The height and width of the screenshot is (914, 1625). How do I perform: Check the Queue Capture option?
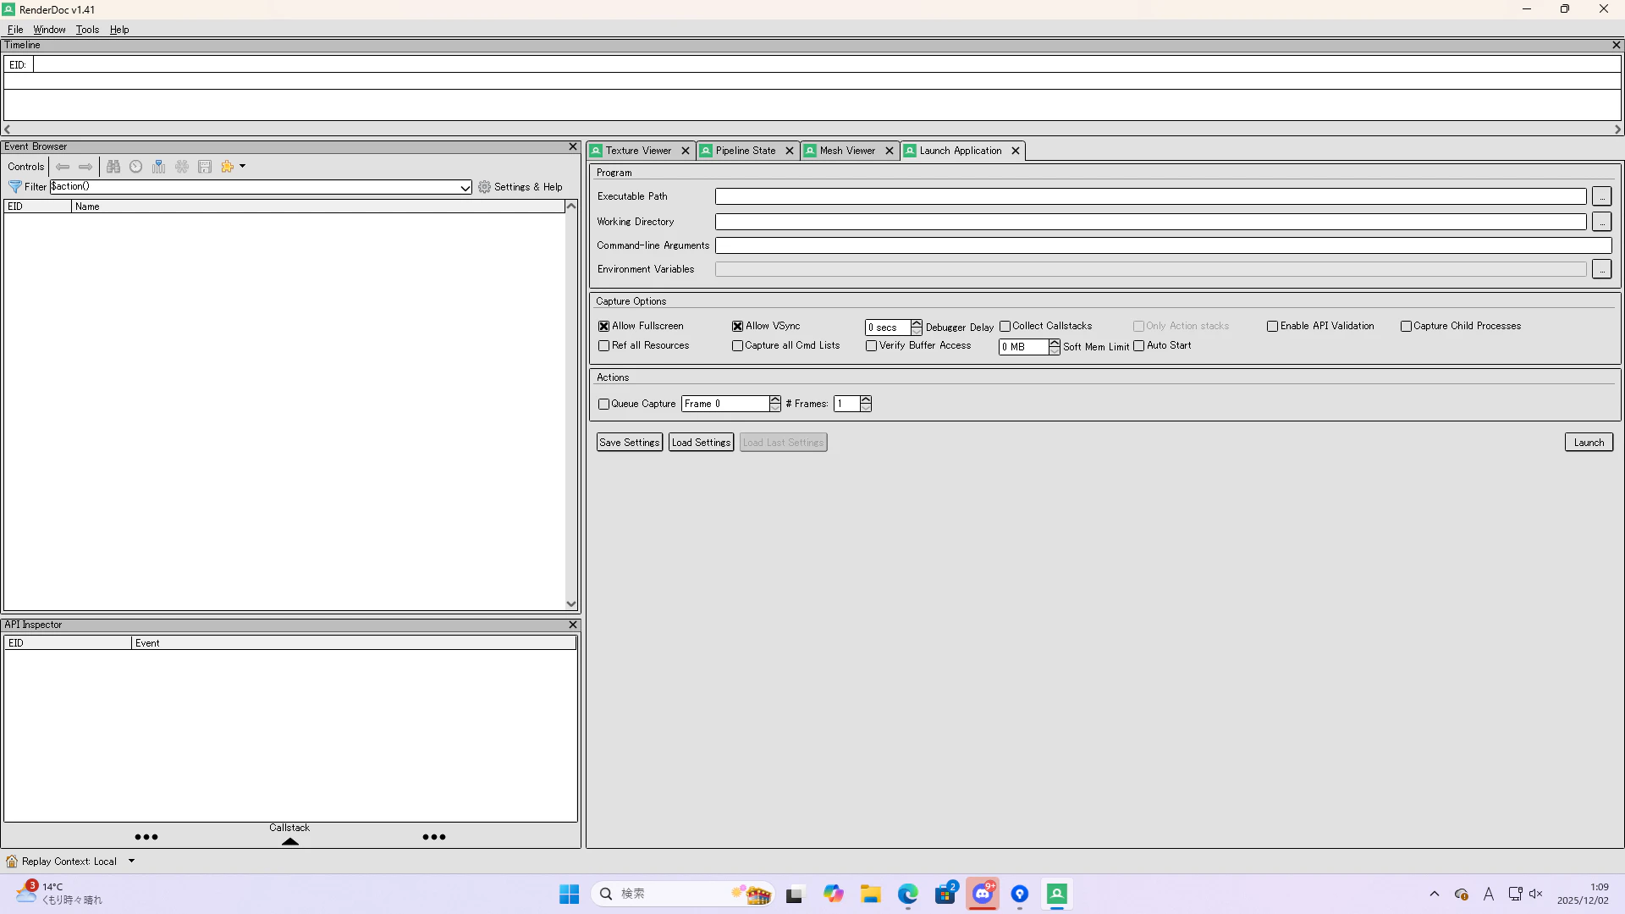point(603,404)
